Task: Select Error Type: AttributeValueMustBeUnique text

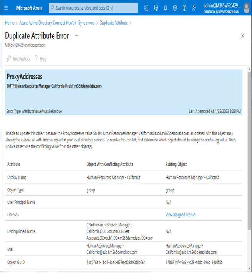Action: (x=34, y=111)
